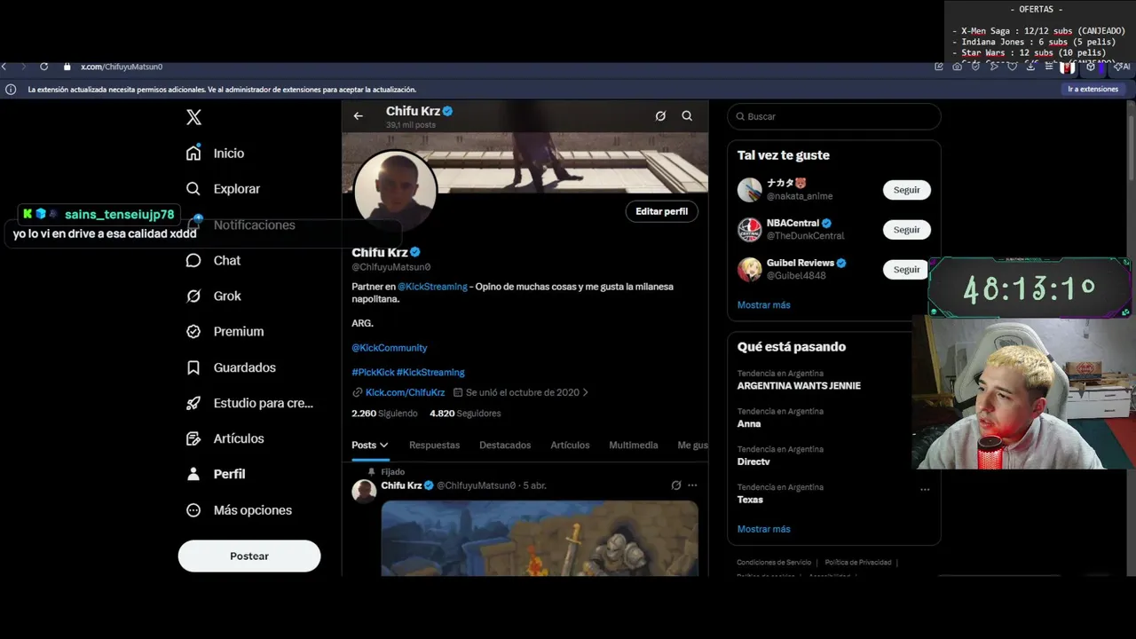Reload the page with browser refresh
Image resolution: width=1136 pixels, height=639 pixels.
42,67
